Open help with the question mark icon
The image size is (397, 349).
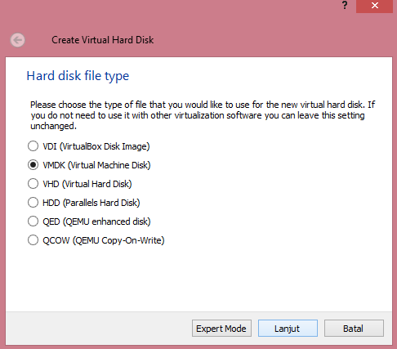pyautogui.click(x=345, y=5)
